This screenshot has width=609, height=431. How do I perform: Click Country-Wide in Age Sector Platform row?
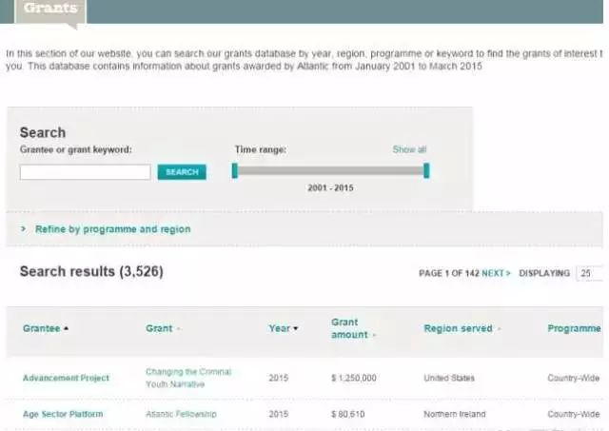pyautogui.click(x=574, y=414)
